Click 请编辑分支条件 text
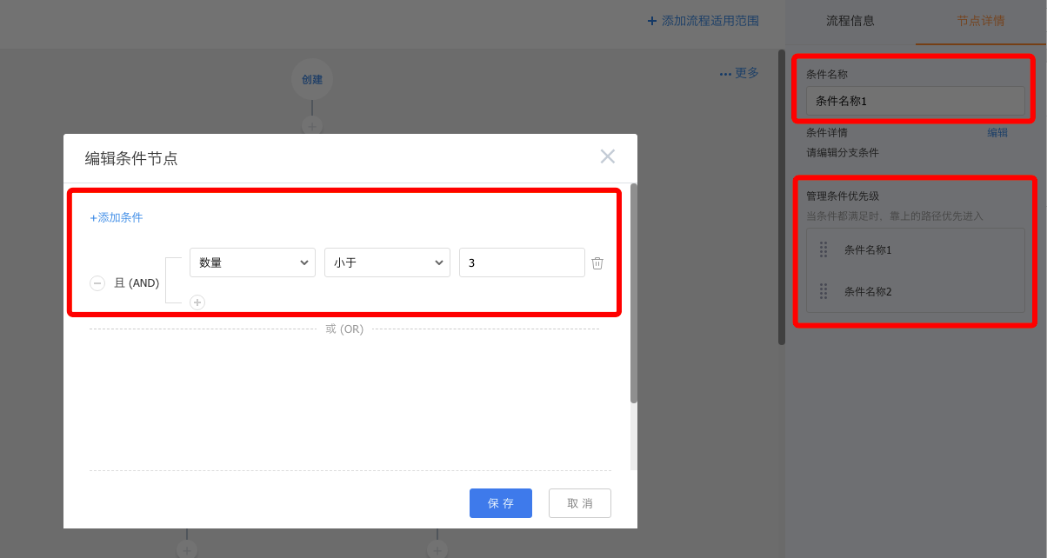 click(x=843, y=153)
